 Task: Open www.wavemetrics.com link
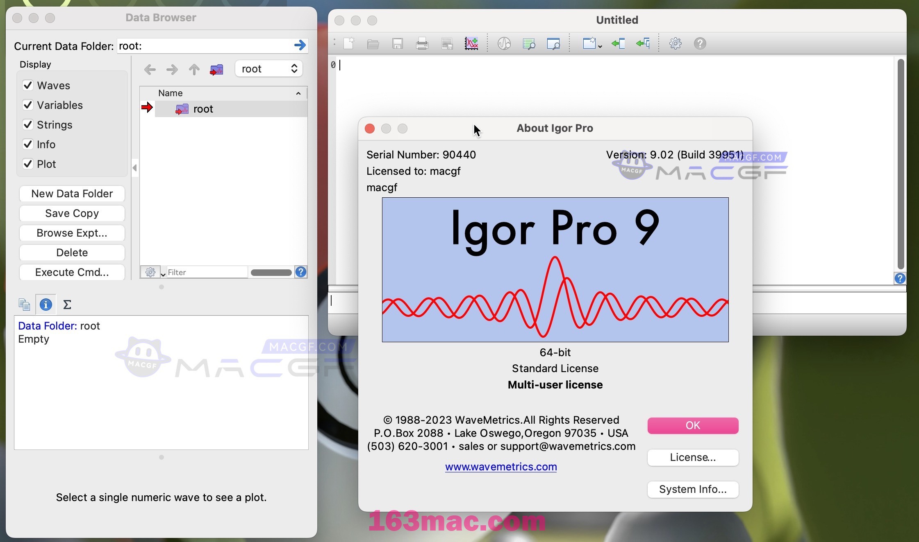(501, 467)
